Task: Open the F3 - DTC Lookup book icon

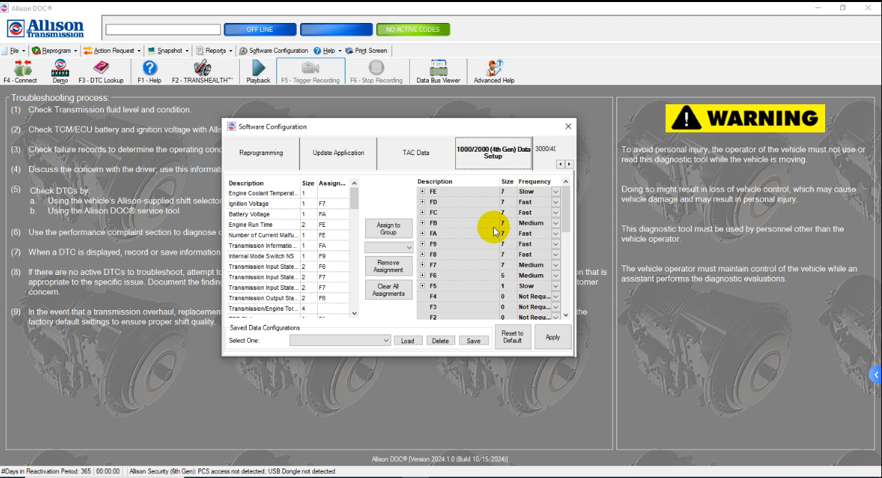Action: 101,71
